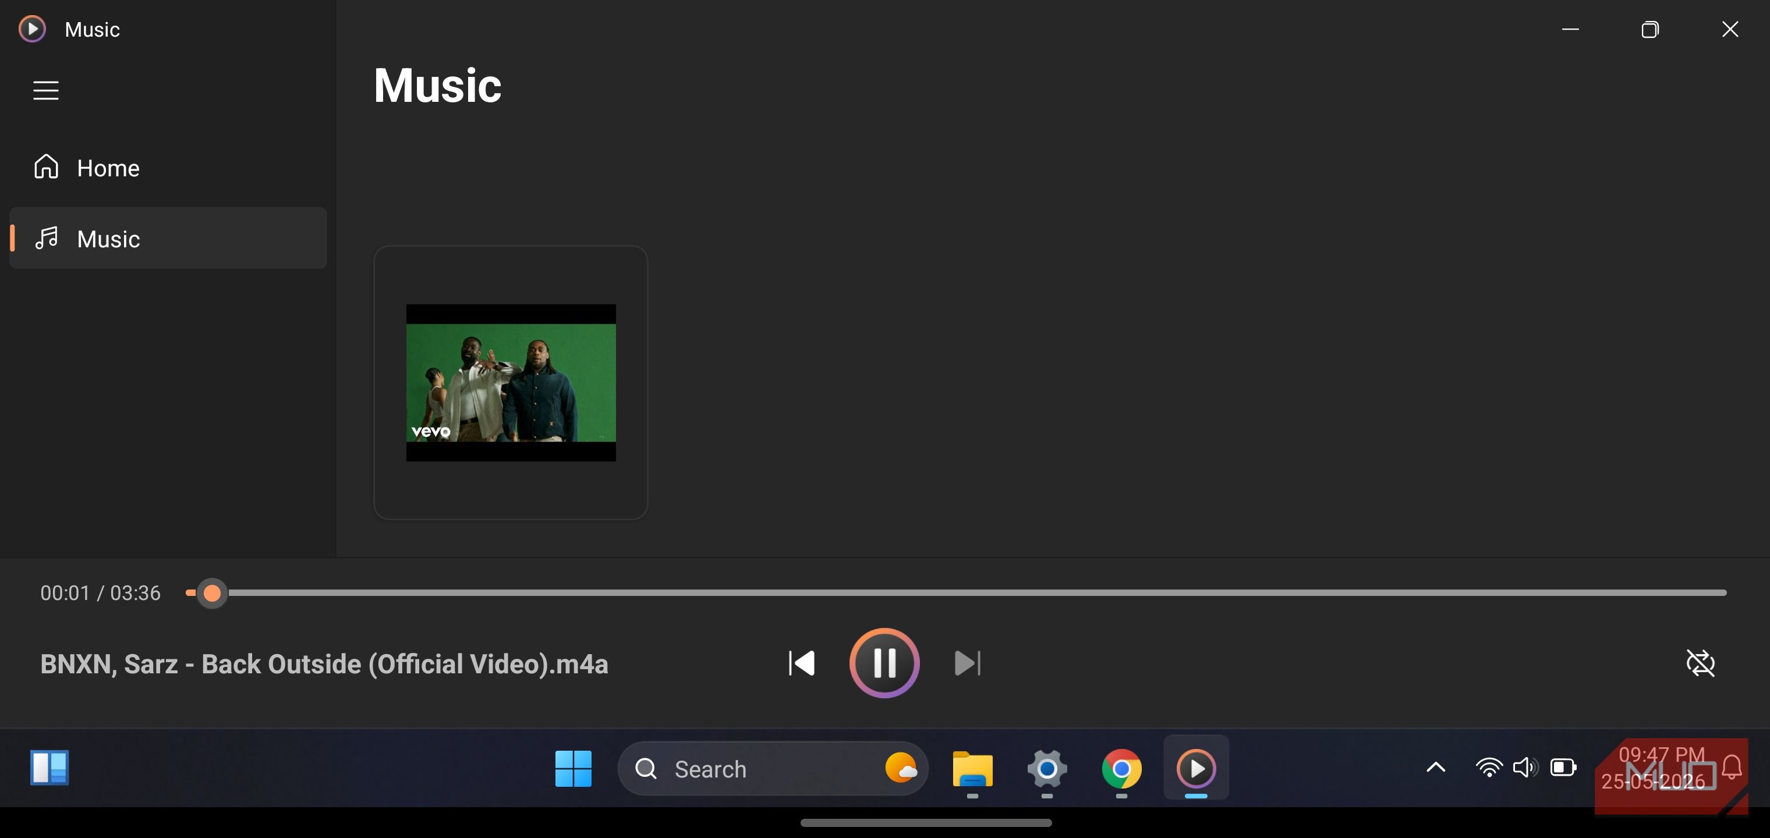Image resolution: width=1770 pixels, height=838 pixels.
Task: Open Widgets panel icon in taskbar
Action: pyautogui.click(x=49, y=767)
